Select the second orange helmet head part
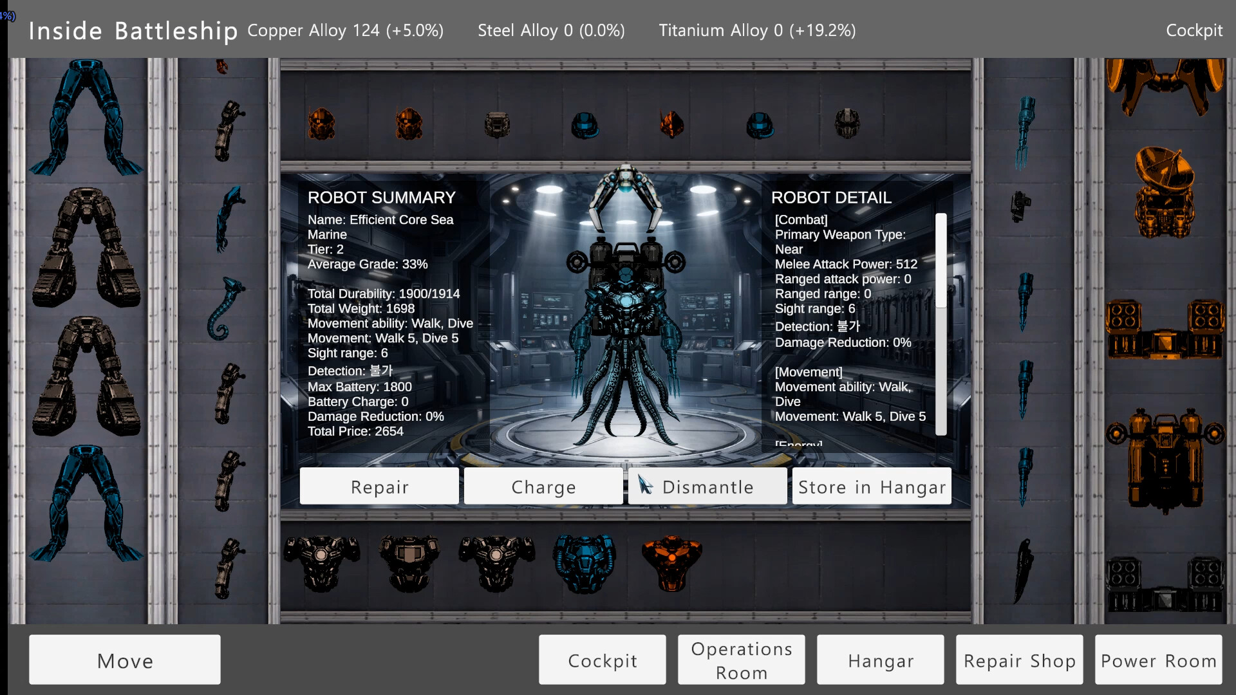 point(409,124)
